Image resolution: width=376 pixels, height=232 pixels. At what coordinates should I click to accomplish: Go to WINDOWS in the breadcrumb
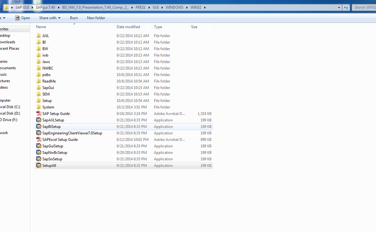pos(175,8)
